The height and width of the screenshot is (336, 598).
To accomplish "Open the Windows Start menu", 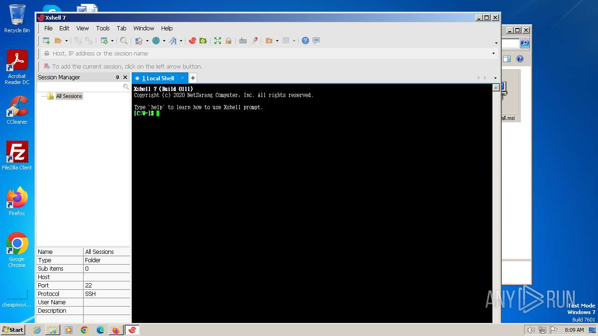I will pos(13,329).
